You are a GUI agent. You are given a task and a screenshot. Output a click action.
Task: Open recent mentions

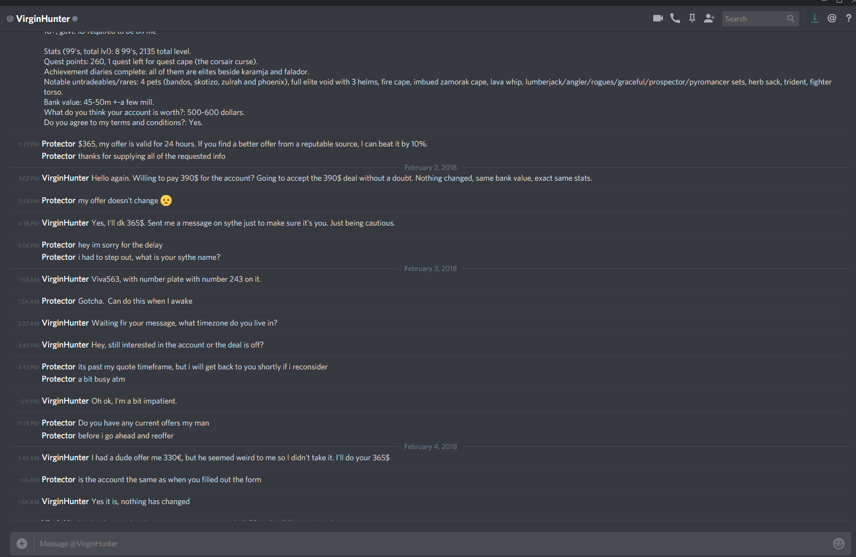click(832, 18)
